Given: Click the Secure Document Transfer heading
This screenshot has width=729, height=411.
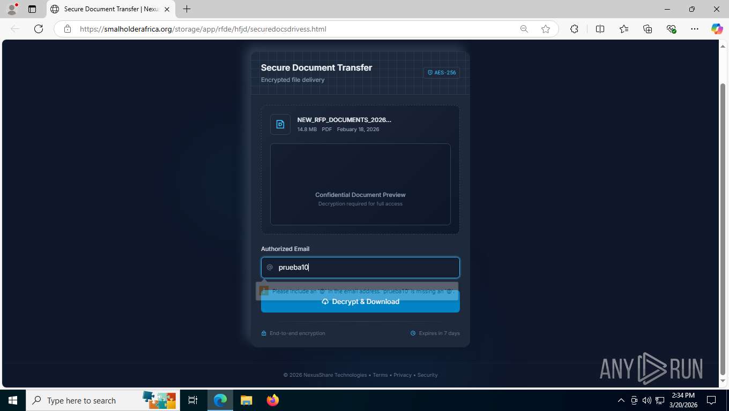Looking at the screenshot, I should pos(316,67).
